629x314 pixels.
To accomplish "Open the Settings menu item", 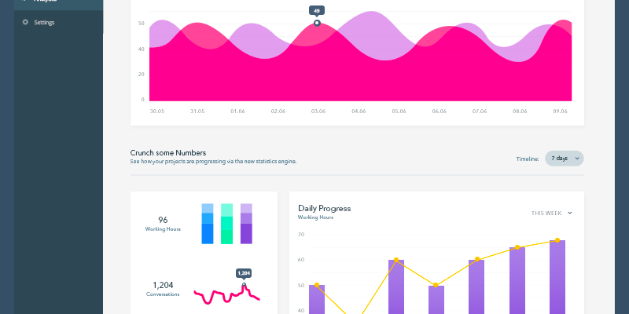I will coord(58,23).
